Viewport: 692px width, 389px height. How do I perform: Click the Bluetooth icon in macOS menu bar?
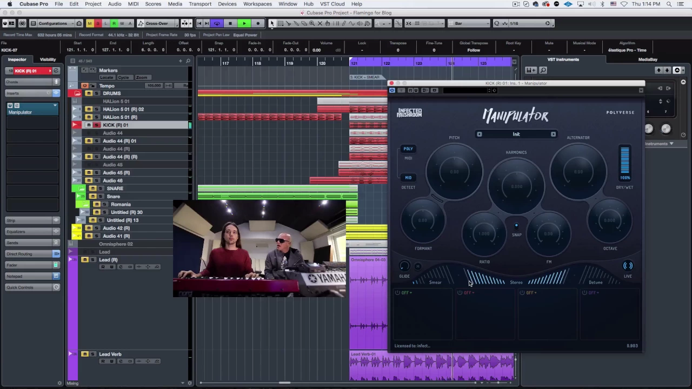pos(602,4)
